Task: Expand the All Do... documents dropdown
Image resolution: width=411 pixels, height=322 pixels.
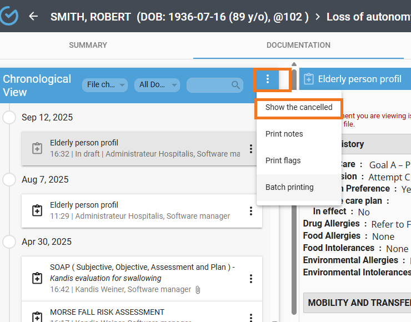Action: pyautogui.click(x=157, y=85)
